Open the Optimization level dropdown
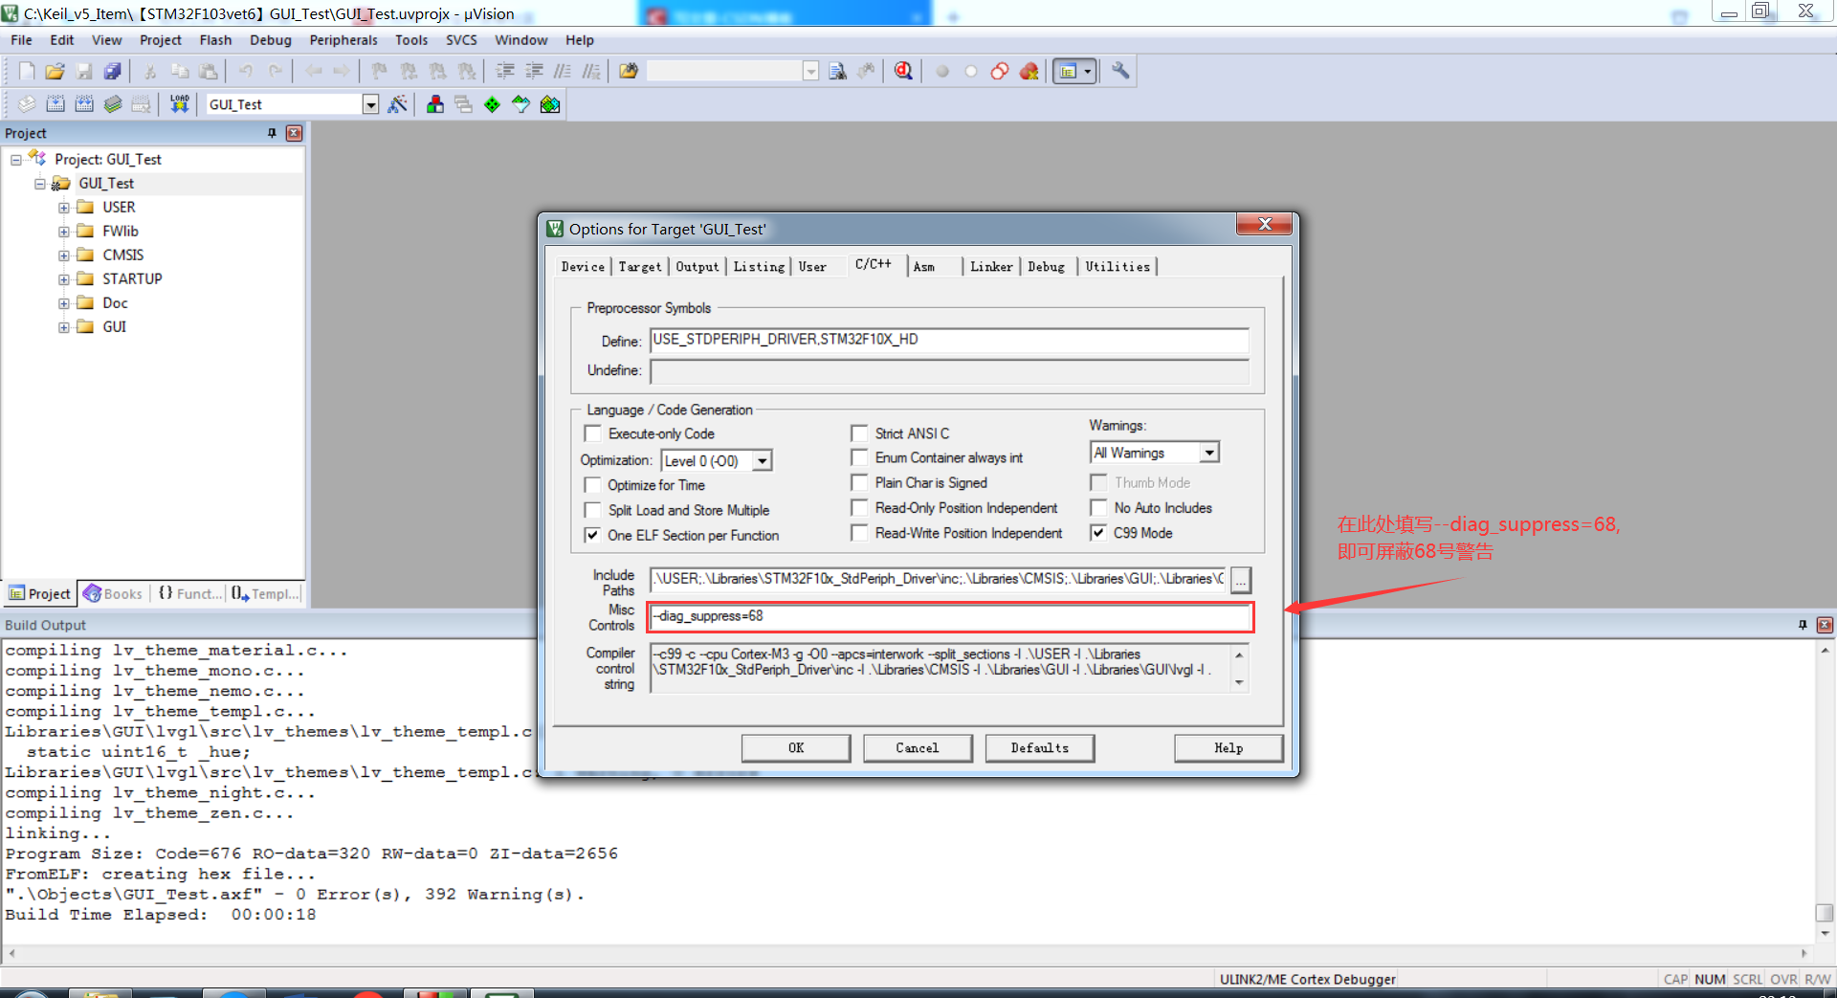 point(763,460)
